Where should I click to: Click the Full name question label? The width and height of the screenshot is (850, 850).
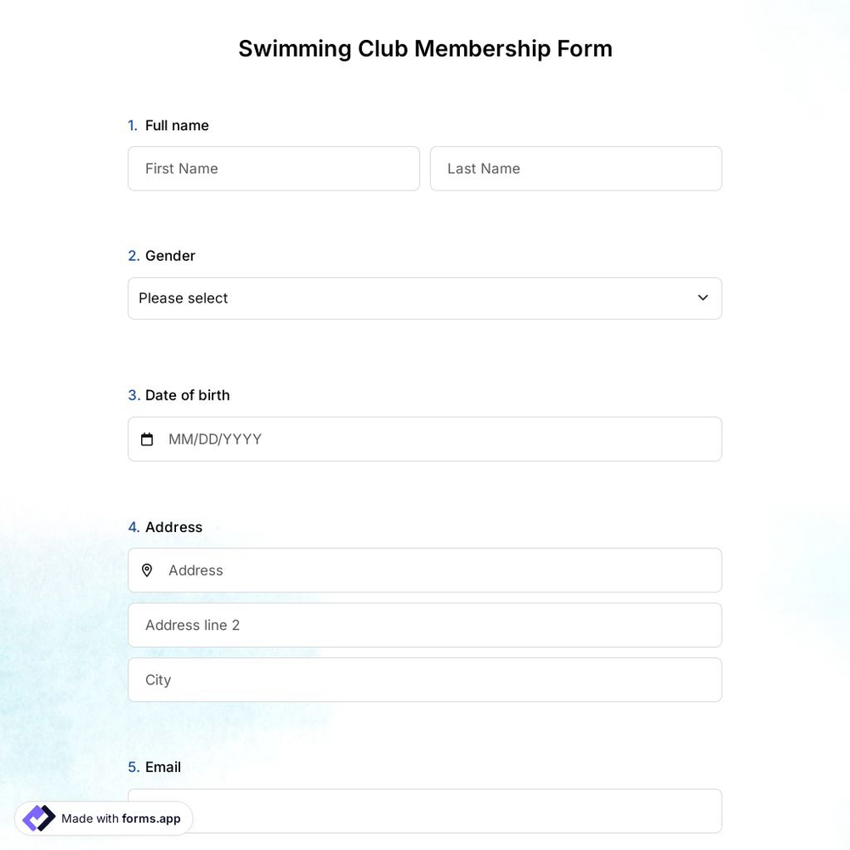[x=177, y=125]
